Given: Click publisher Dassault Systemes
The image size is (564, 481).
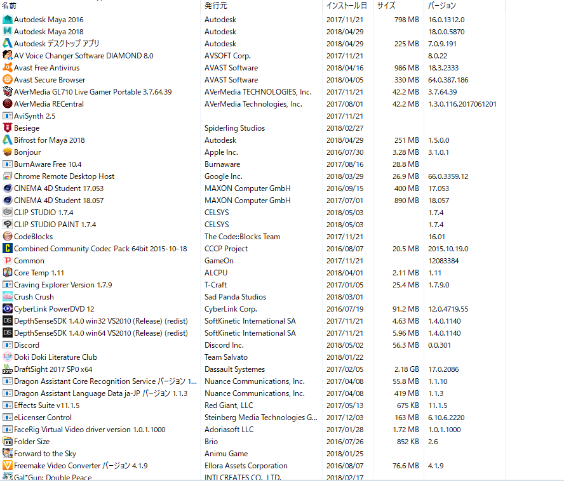Looking at the screenshot, I should (x=234, y=369).
